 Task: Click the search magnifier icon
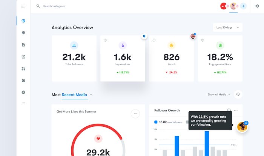38,6
